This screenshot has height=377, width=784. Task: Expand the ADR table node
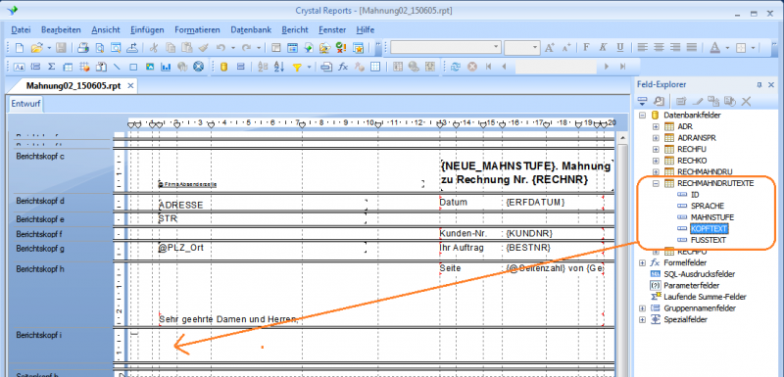pos(656,127)
